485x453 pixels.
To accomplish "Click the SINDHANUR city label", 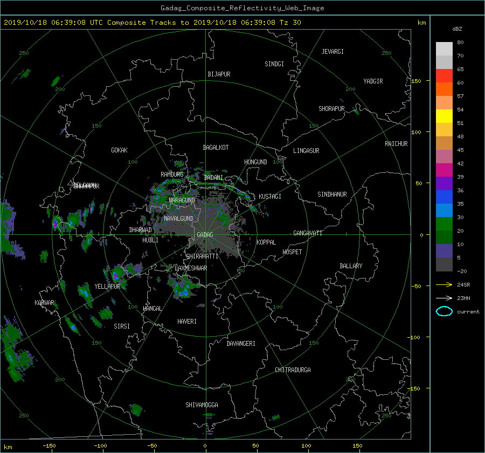I will pyautogui.click(x=332, y=194).
